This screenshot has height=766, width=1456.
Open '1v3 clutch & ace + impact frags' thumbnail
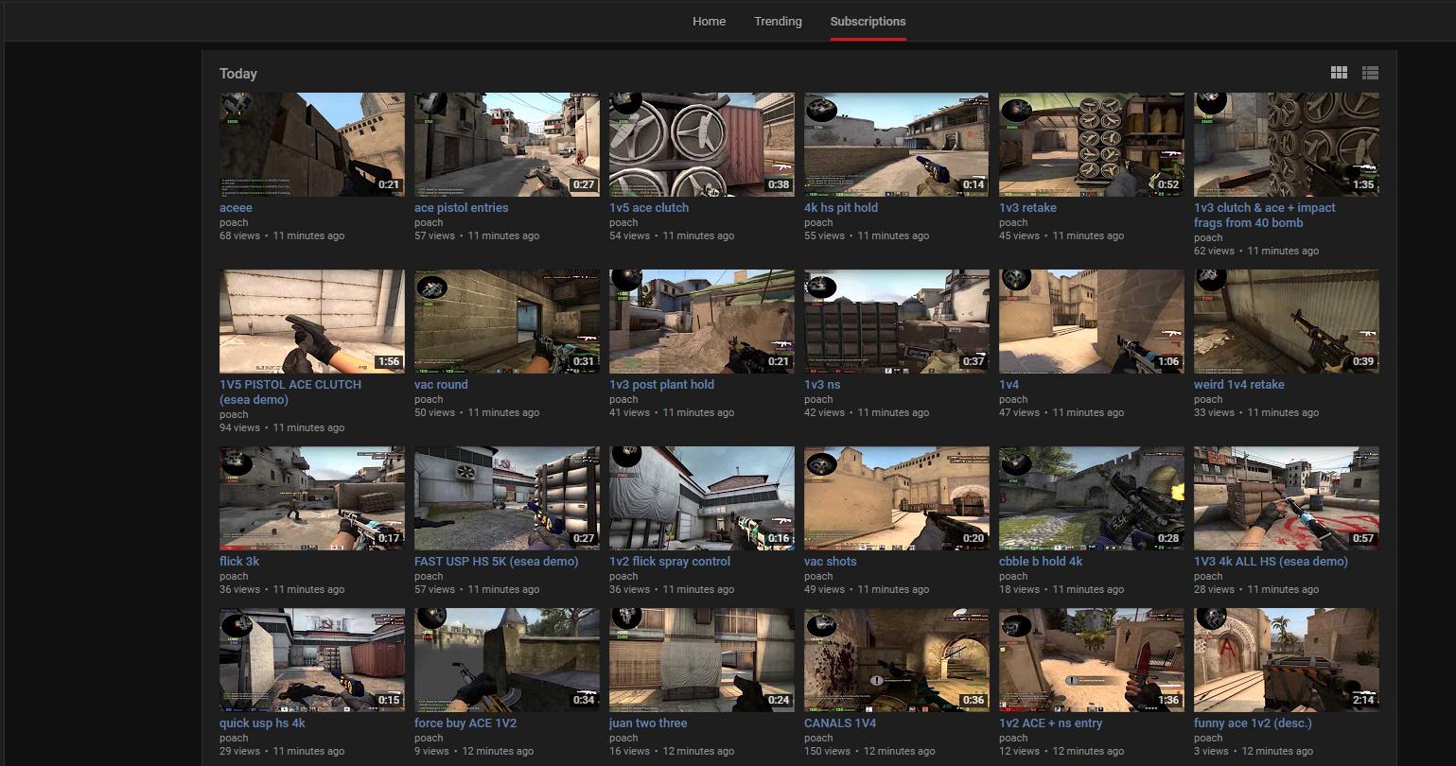(x=1286, y=144)
